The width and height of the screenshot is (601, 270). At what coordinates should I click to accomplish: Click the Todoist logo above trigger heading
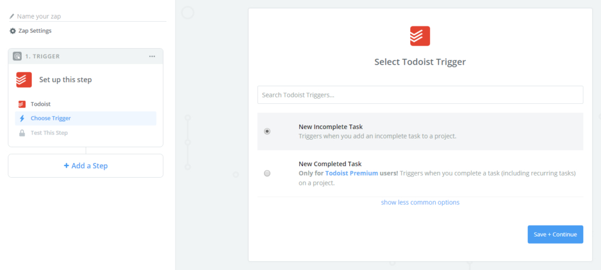coord(420,36)
